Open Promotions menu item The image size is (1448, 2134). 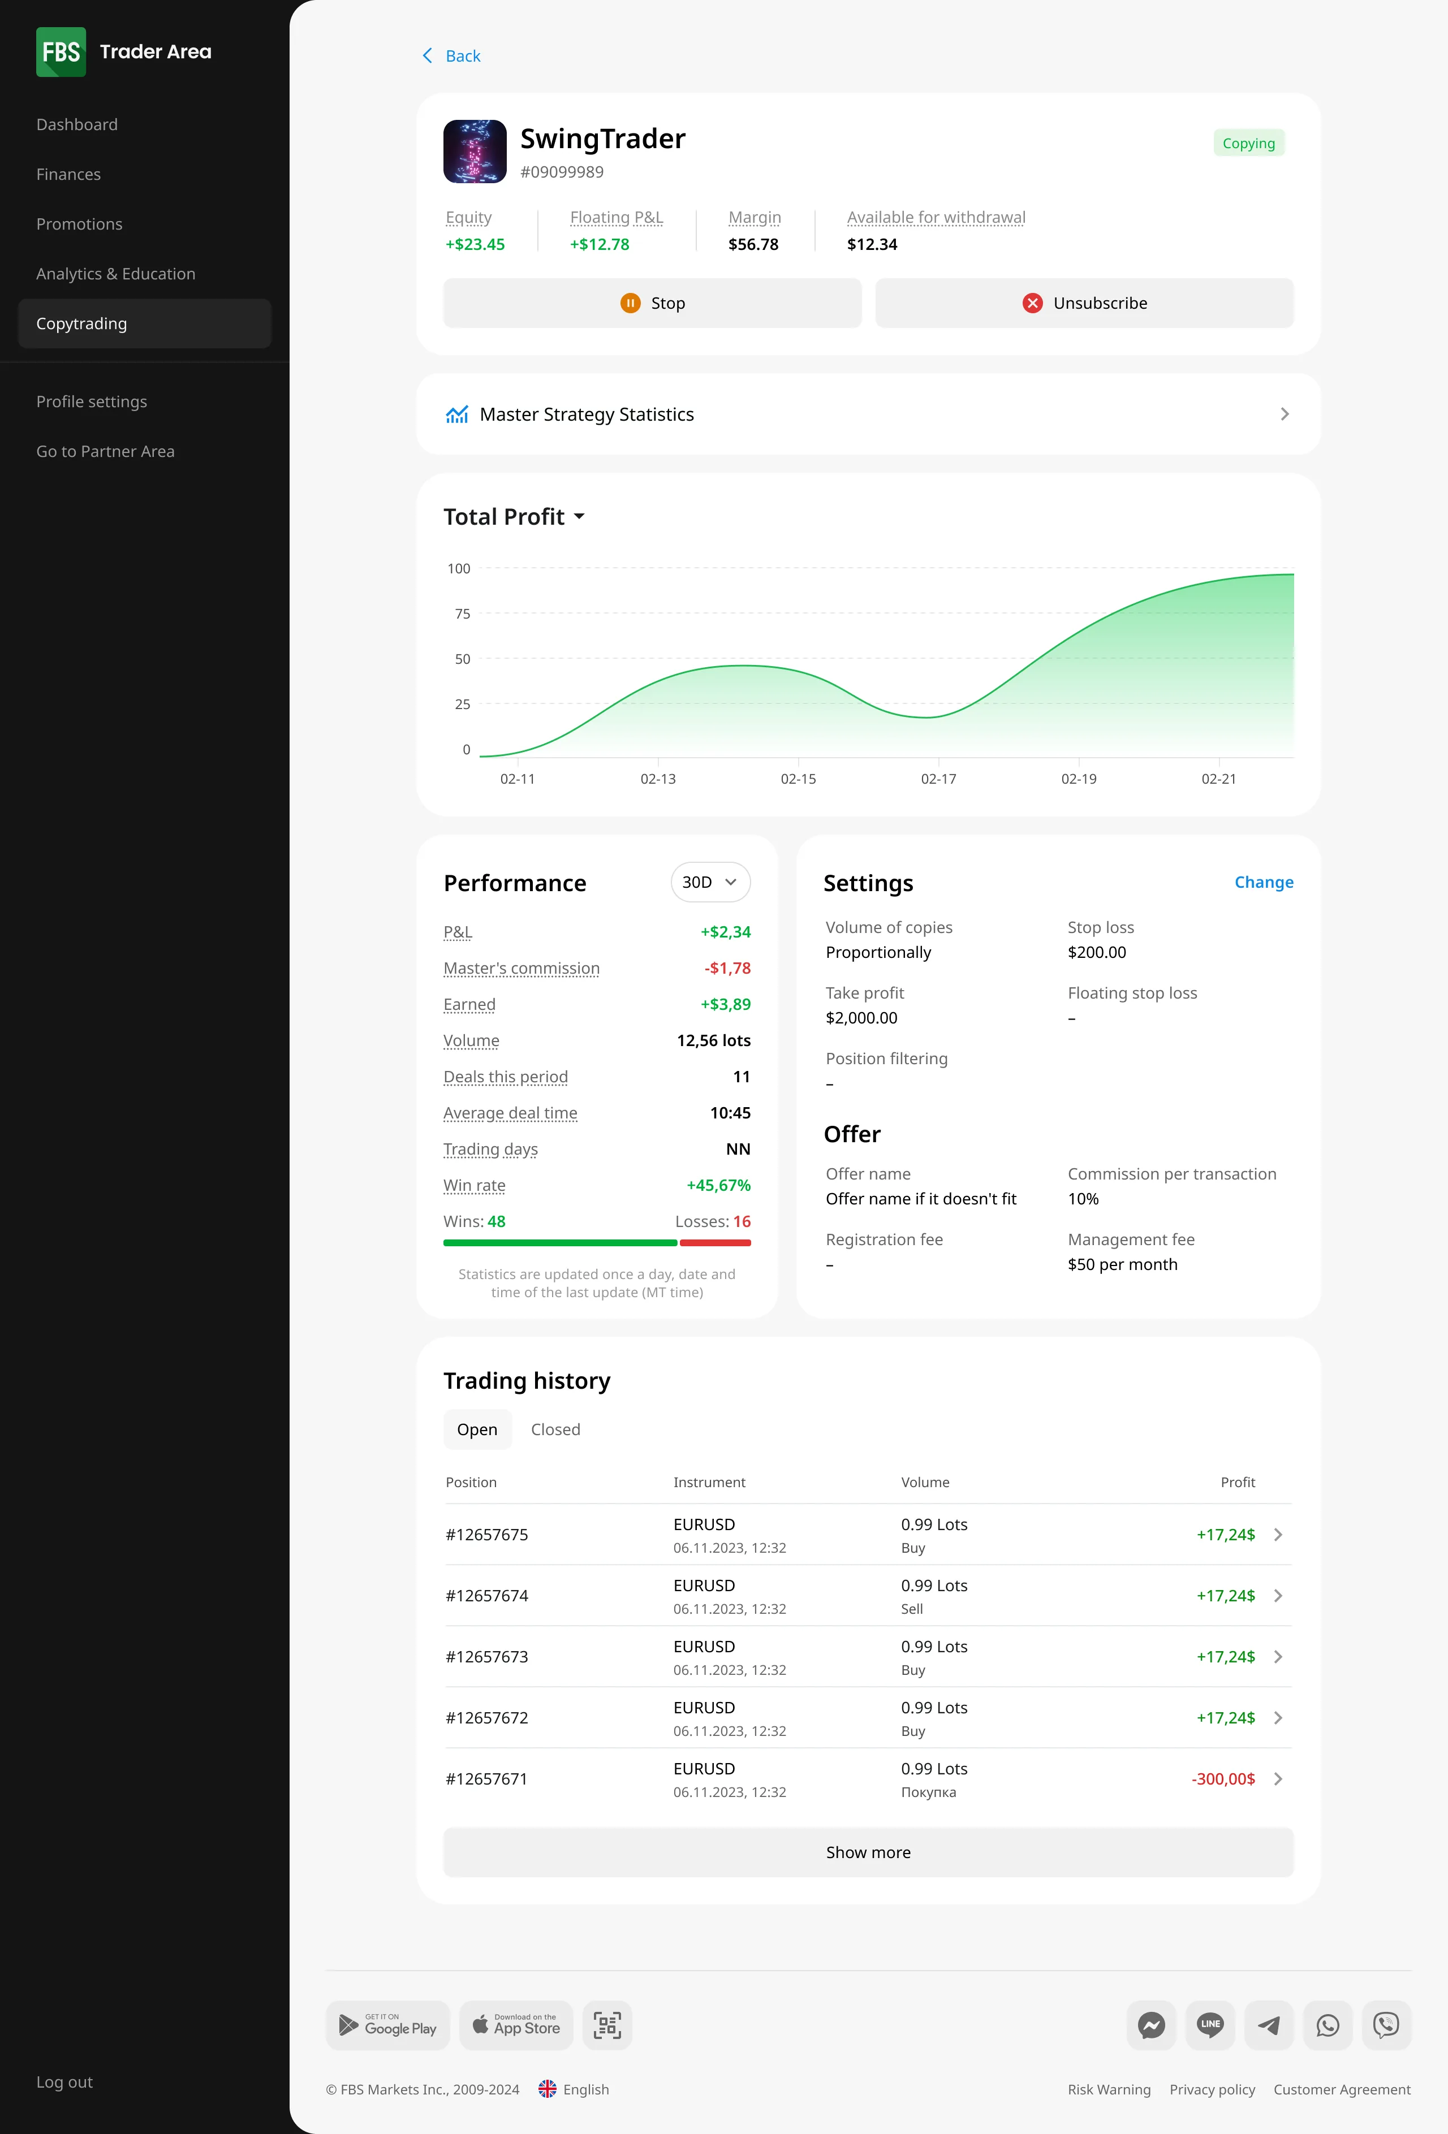tap(79, 224)
